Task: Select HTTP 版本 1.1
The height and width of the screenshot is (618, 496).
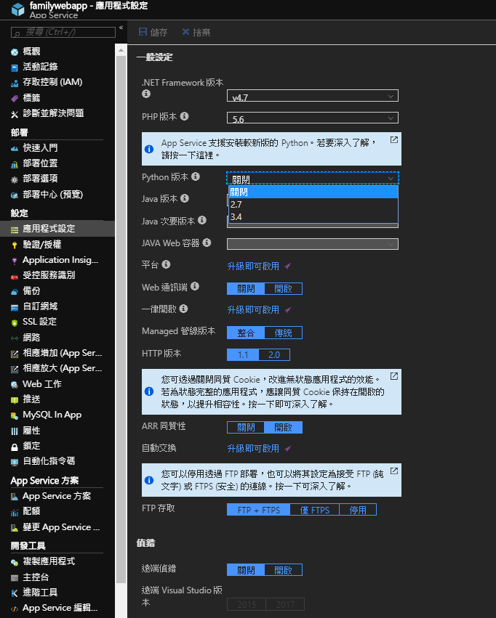Action: tap(243, 354)
